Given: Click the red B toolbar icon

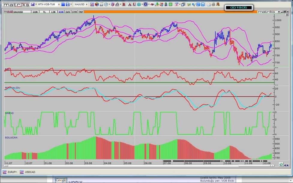Looking at the screenshot, I should (124, 4).
